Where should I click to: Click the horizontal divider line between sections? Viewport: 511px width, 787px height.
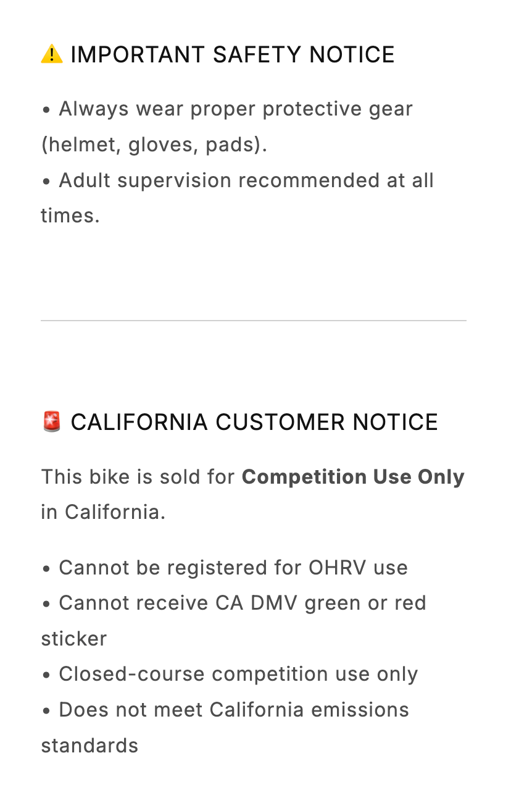point(253,321)
